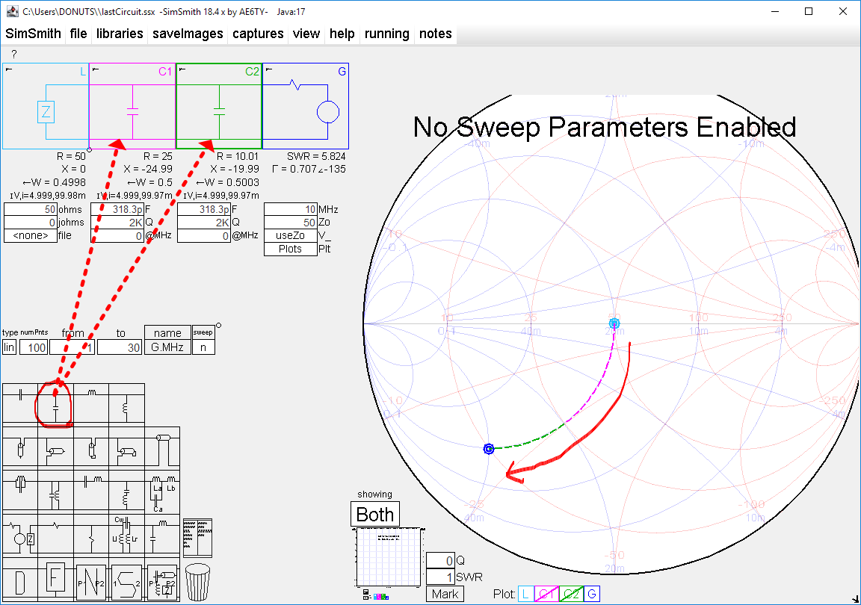Open the Plots Plt selector
The height and width of the screenshot is (605, 861).
click(x=290, y=249)
